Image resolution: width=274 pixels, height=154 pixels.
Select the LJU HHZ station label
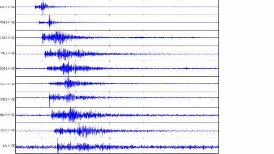[9, 145]
